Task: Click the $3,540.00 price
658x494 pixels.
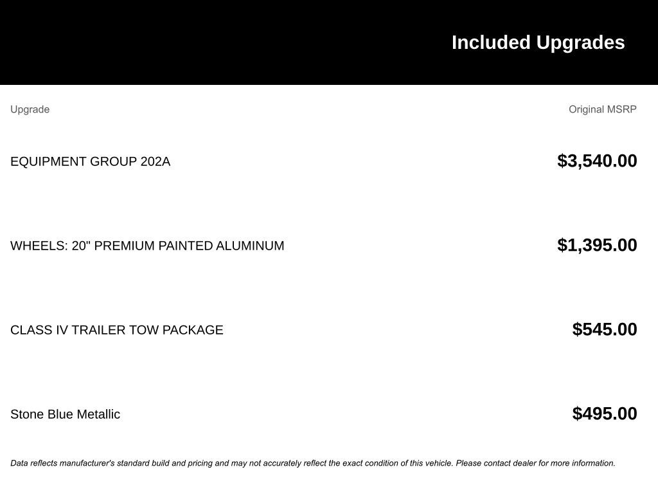Action: click(x=597, y=161)
